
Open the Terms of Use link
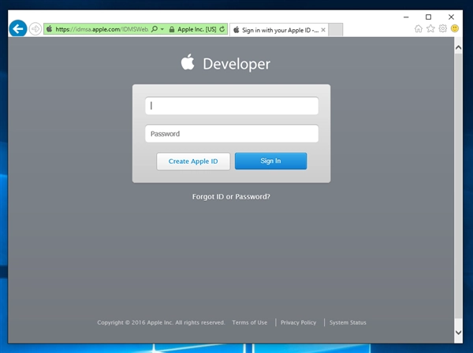[250, 322]
